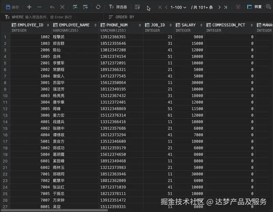Sort by SALARY column arrows
The height and width of the screenshot is (212, 273).
201,25
